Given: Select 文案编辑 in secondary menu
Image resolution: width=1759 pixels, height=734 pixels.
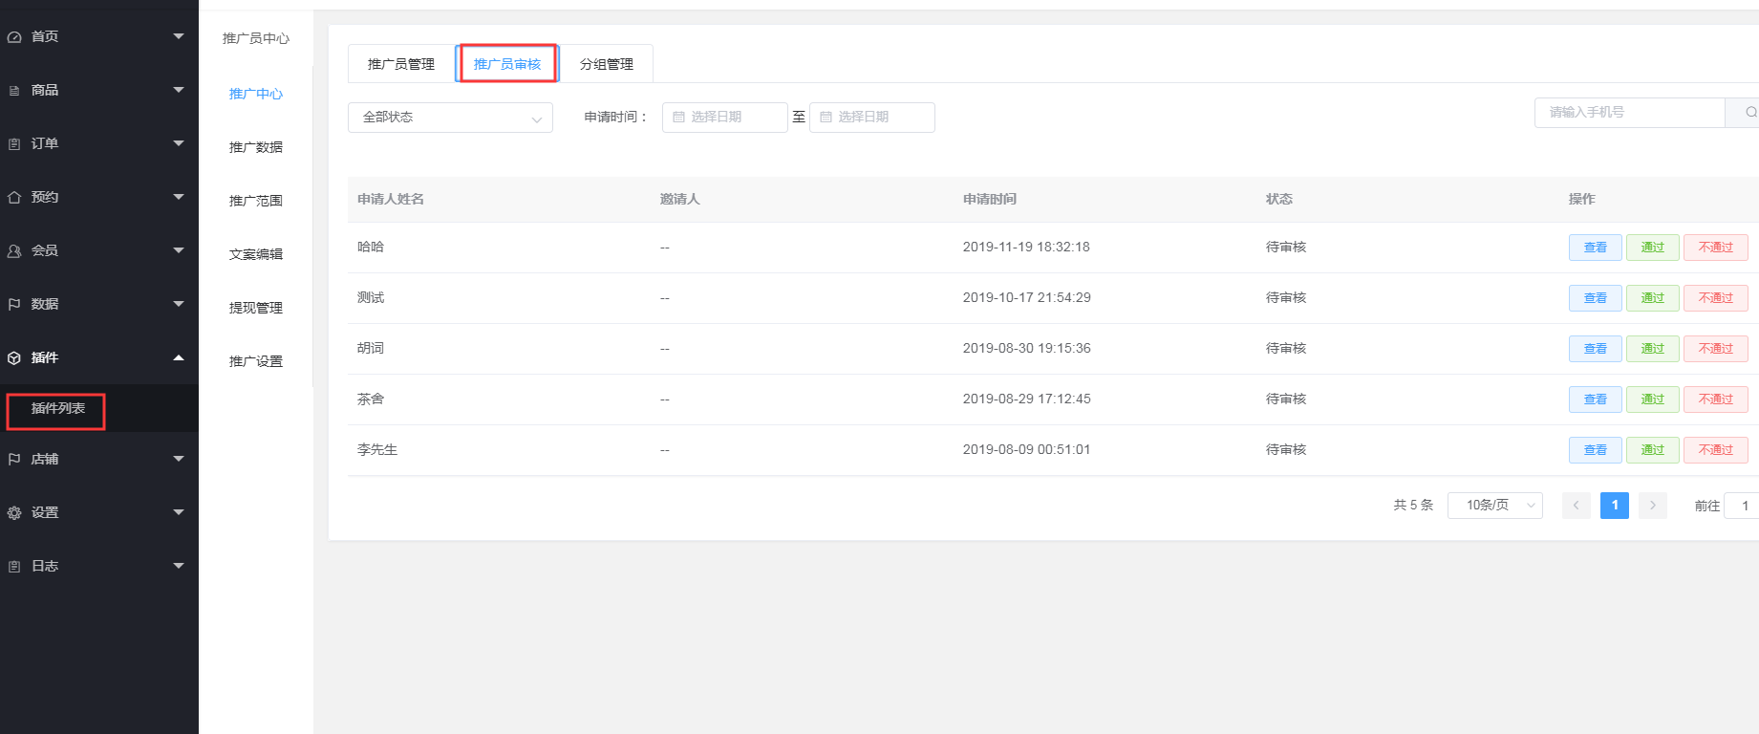Looking at the screenshot, I should (256, 254).
